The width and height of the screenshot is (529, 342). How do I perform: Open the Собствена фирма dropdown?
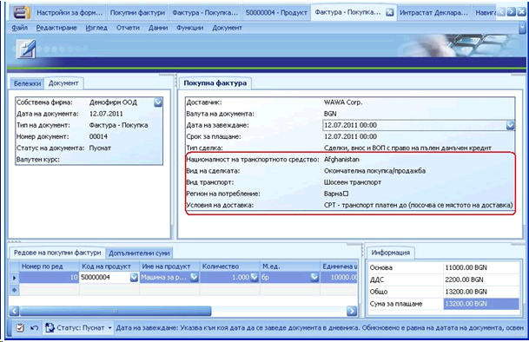point(158,102)
